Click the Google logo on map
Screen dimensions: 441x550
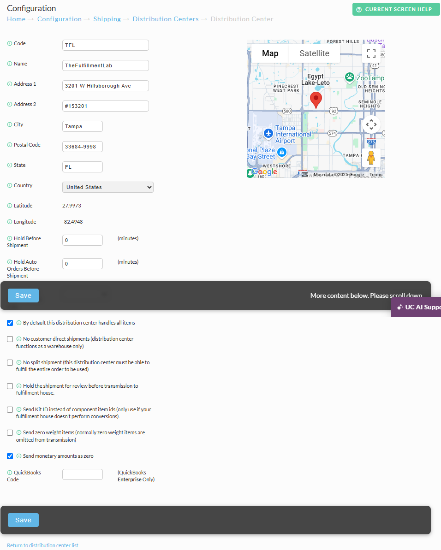264,172
